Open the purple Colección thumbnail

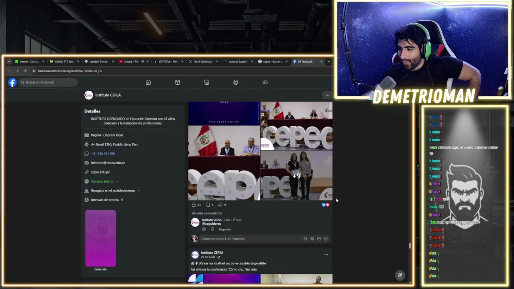click(x=100, y=238)
